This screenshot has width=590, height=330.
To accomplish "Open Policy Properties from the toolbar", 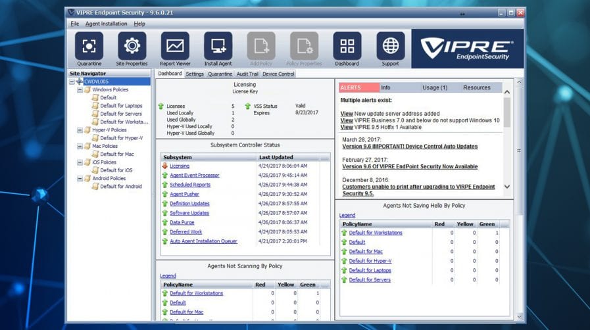I will (x=304, y=46).
